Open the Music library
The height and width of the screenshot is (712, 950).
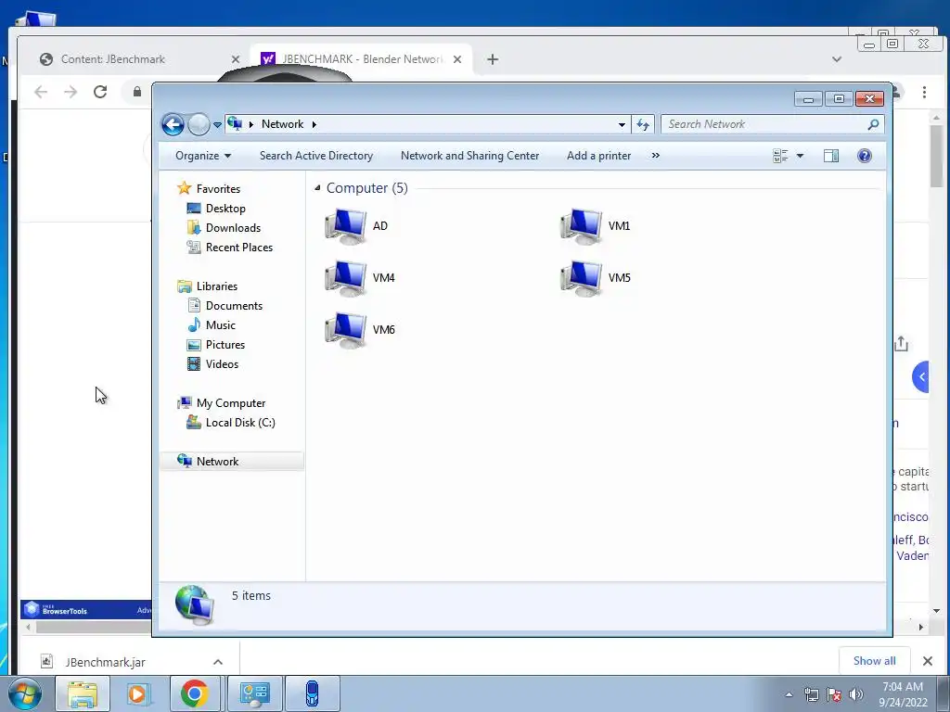click(x=220, y=325)
